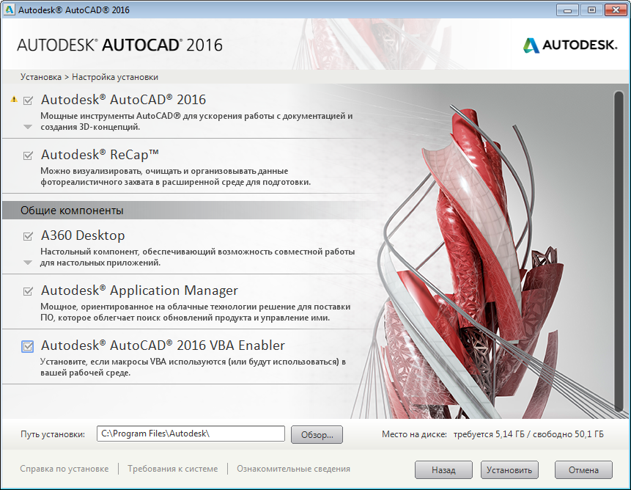
Task: Click the Autodesk logo in the header
Action: point(570,45)
